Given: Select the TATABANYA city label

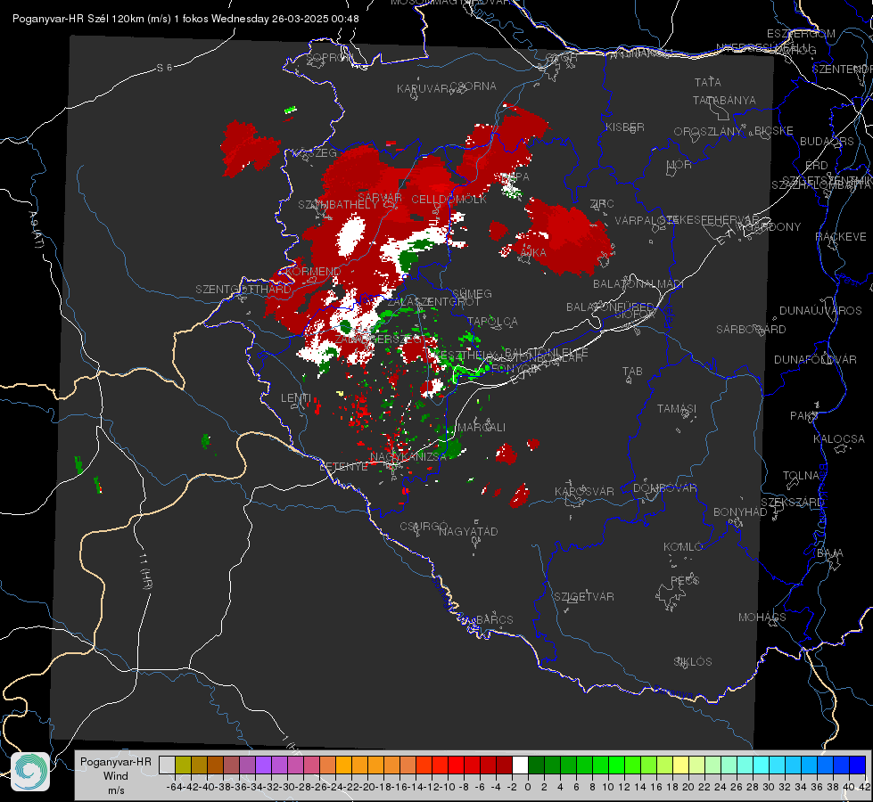Looking at the screenshot, I should point(724,100).
